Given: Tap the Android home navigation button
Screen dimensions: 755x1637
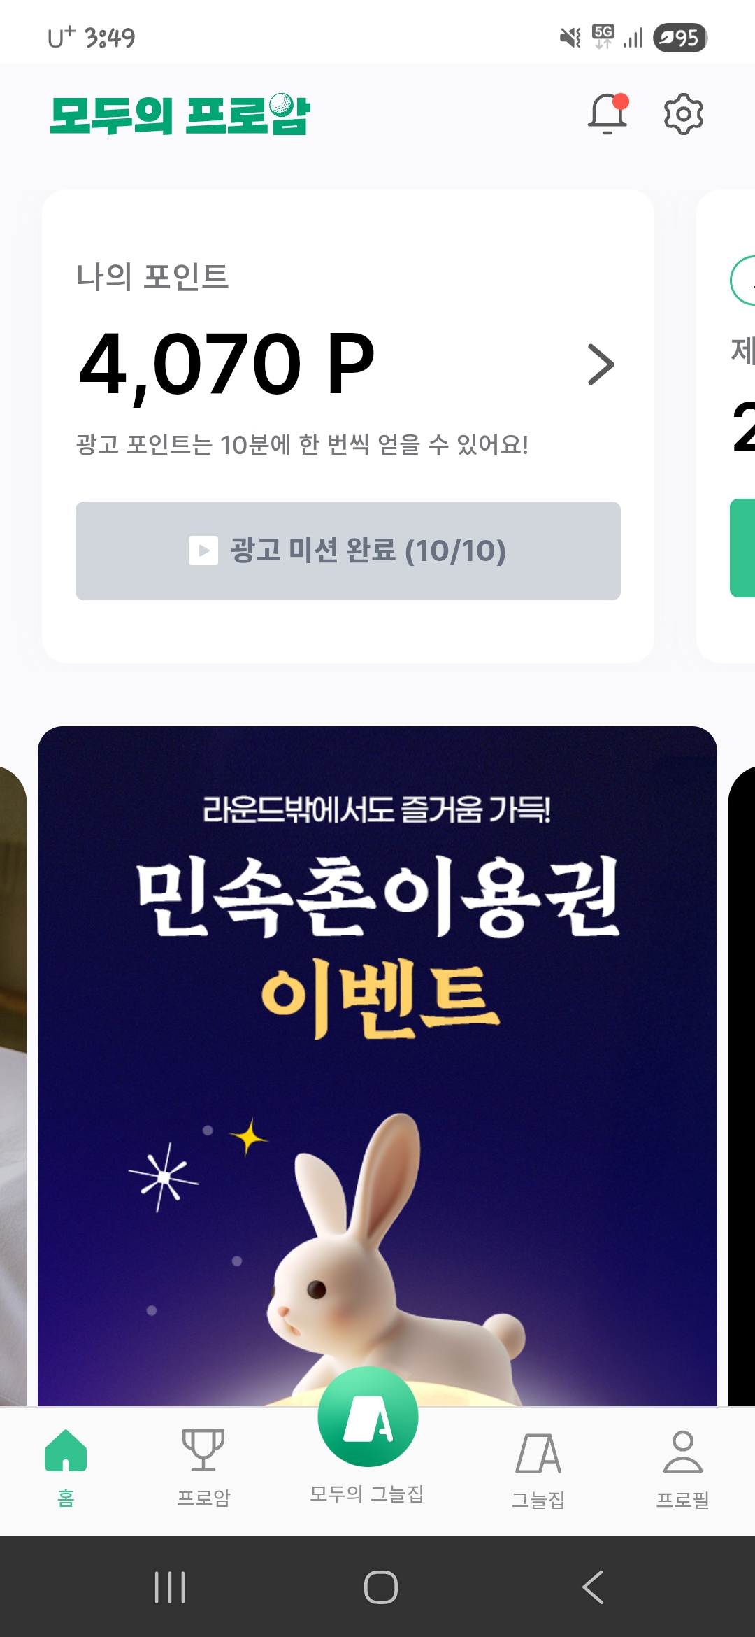Looking at the screenshot, I should coord(381,1587).
